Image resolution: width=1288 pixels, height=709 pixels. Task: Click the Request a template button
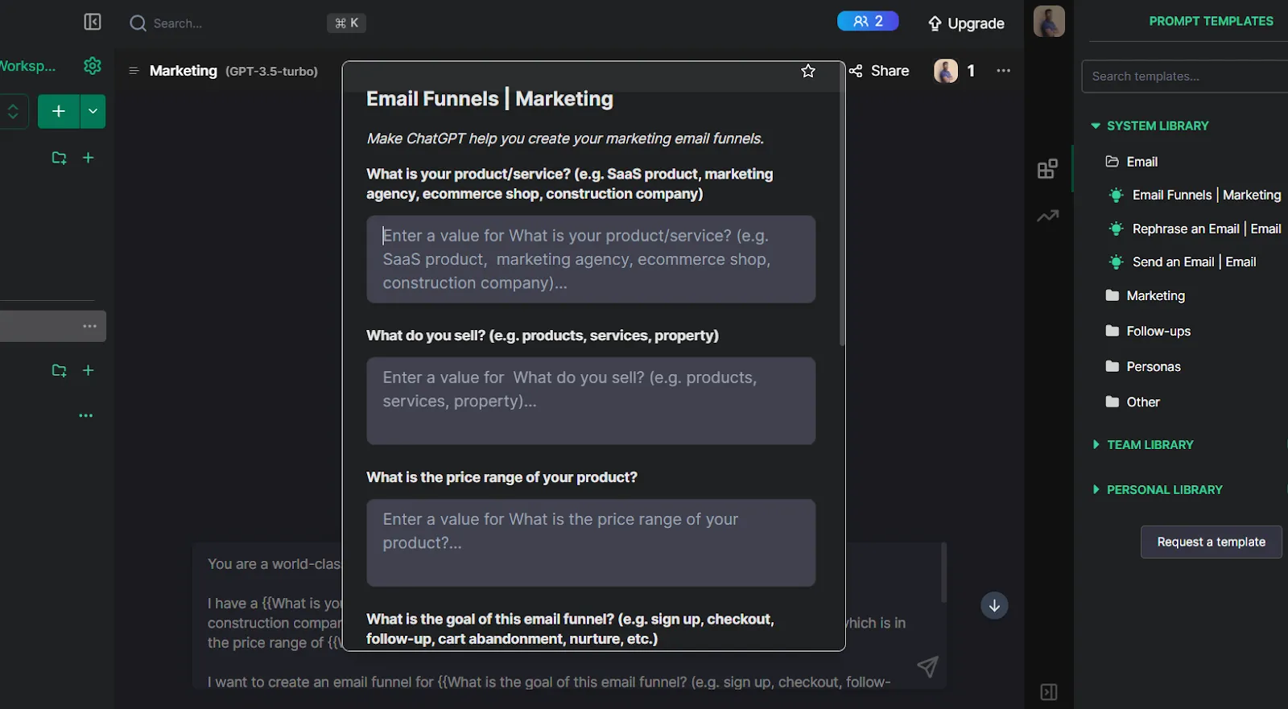1211,542
